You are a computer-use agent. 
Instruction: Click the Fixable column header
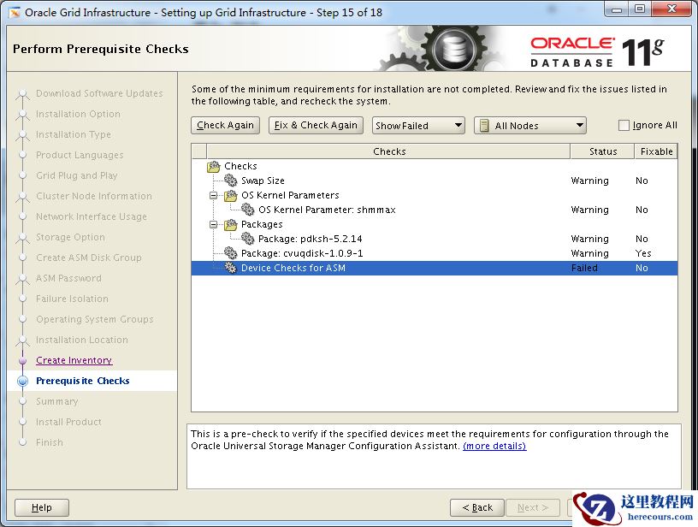pyautogui.click(x=656, y=151)
